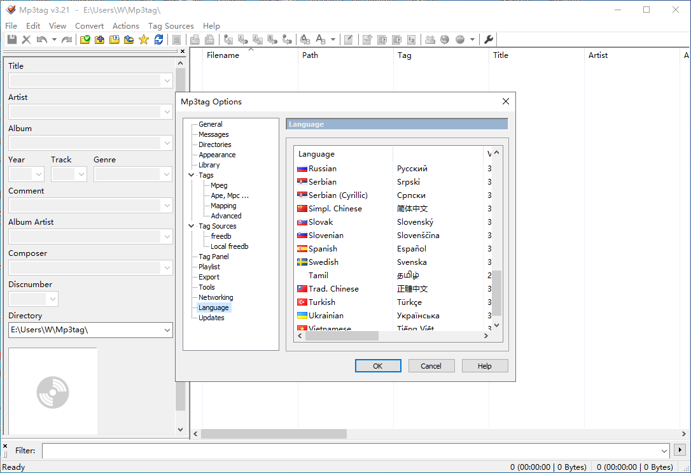This screenshot has height=473, width=691.
Task: Open the Directory combo box dropdown
Action: (167, 330)
